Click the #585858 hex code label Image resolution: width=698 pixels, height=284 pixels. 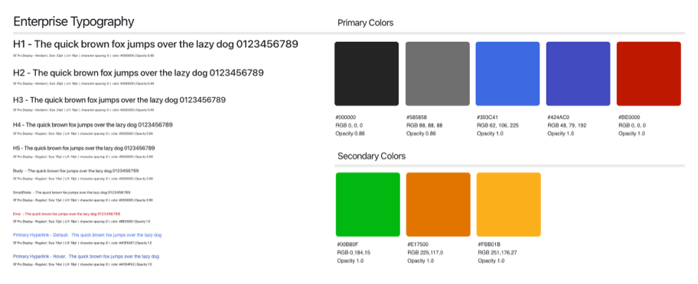[x=416, y=118]
